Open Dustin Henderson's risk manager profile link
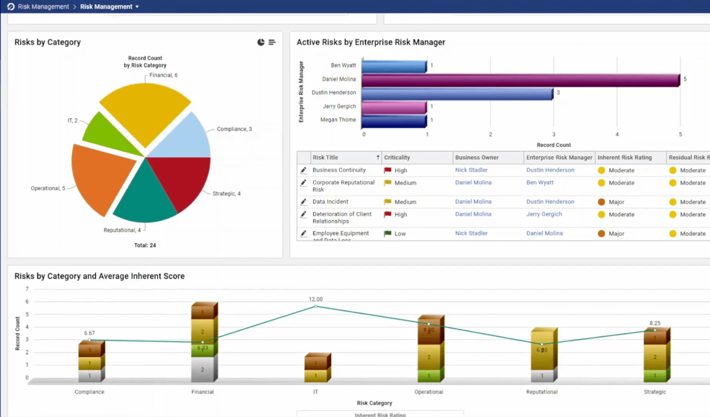 550,170
